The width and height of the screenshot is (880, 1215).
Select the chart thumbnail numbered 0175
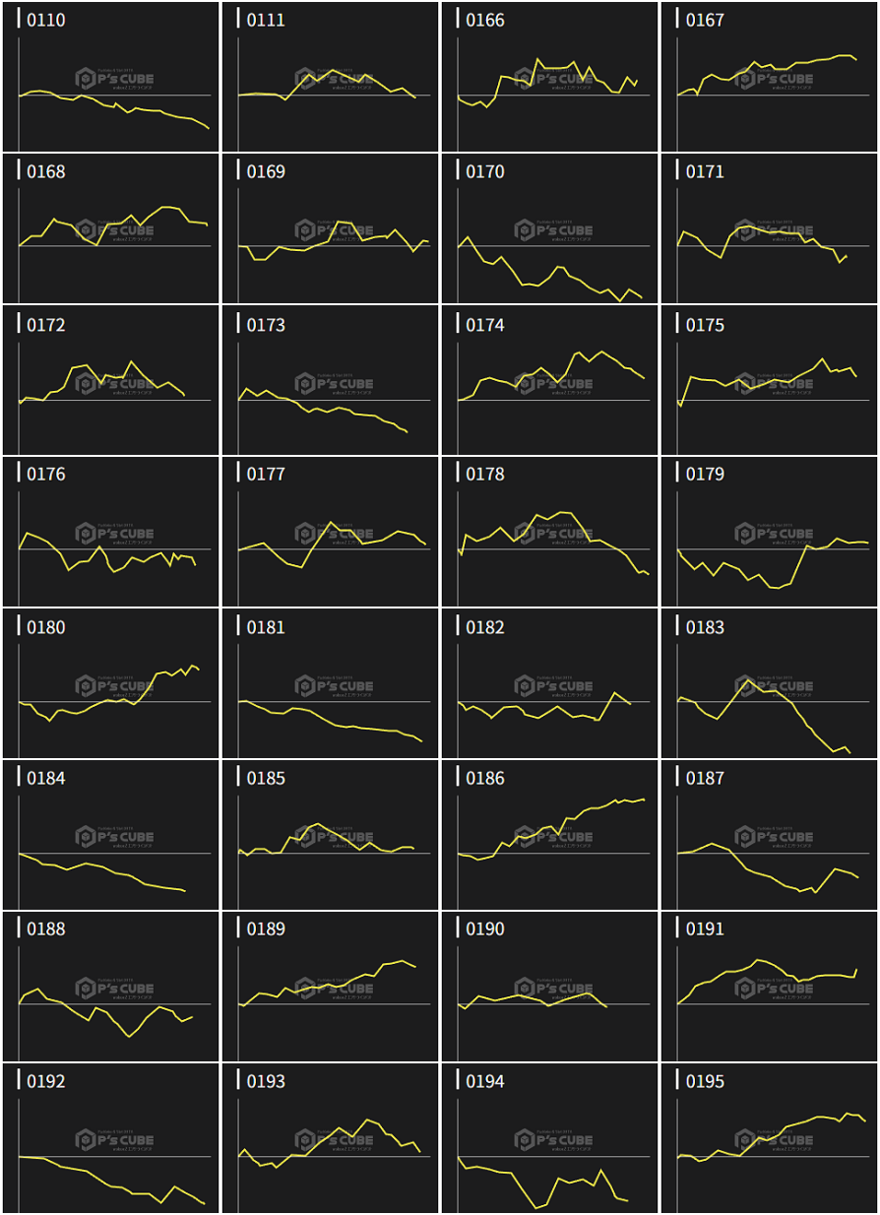click(x=769, y=380)
